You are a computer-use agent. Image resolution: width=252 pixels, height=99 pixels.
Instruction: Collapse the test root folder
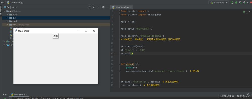point(4,11)
